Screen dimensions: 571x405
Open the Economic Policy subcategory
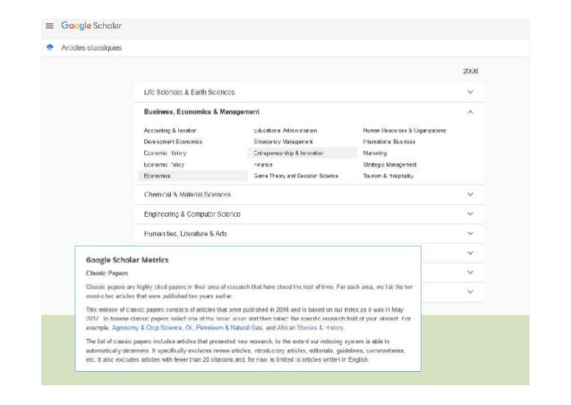coord(164,165)
